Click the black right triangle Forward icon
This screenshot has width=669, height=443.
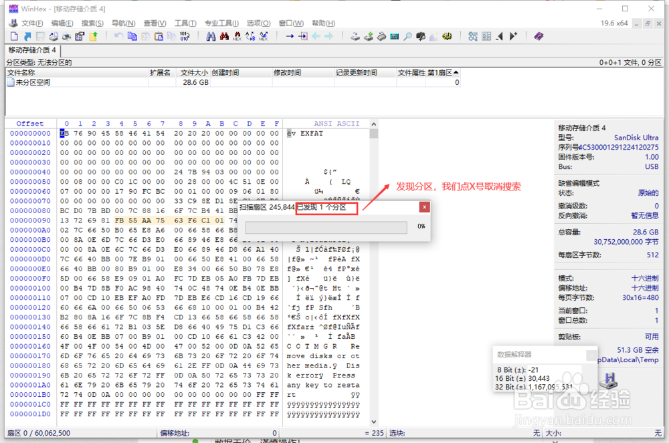[x=513, y=36]
